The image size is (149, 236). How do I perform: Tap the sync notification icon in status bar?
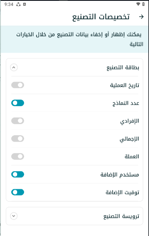(18, 5)
